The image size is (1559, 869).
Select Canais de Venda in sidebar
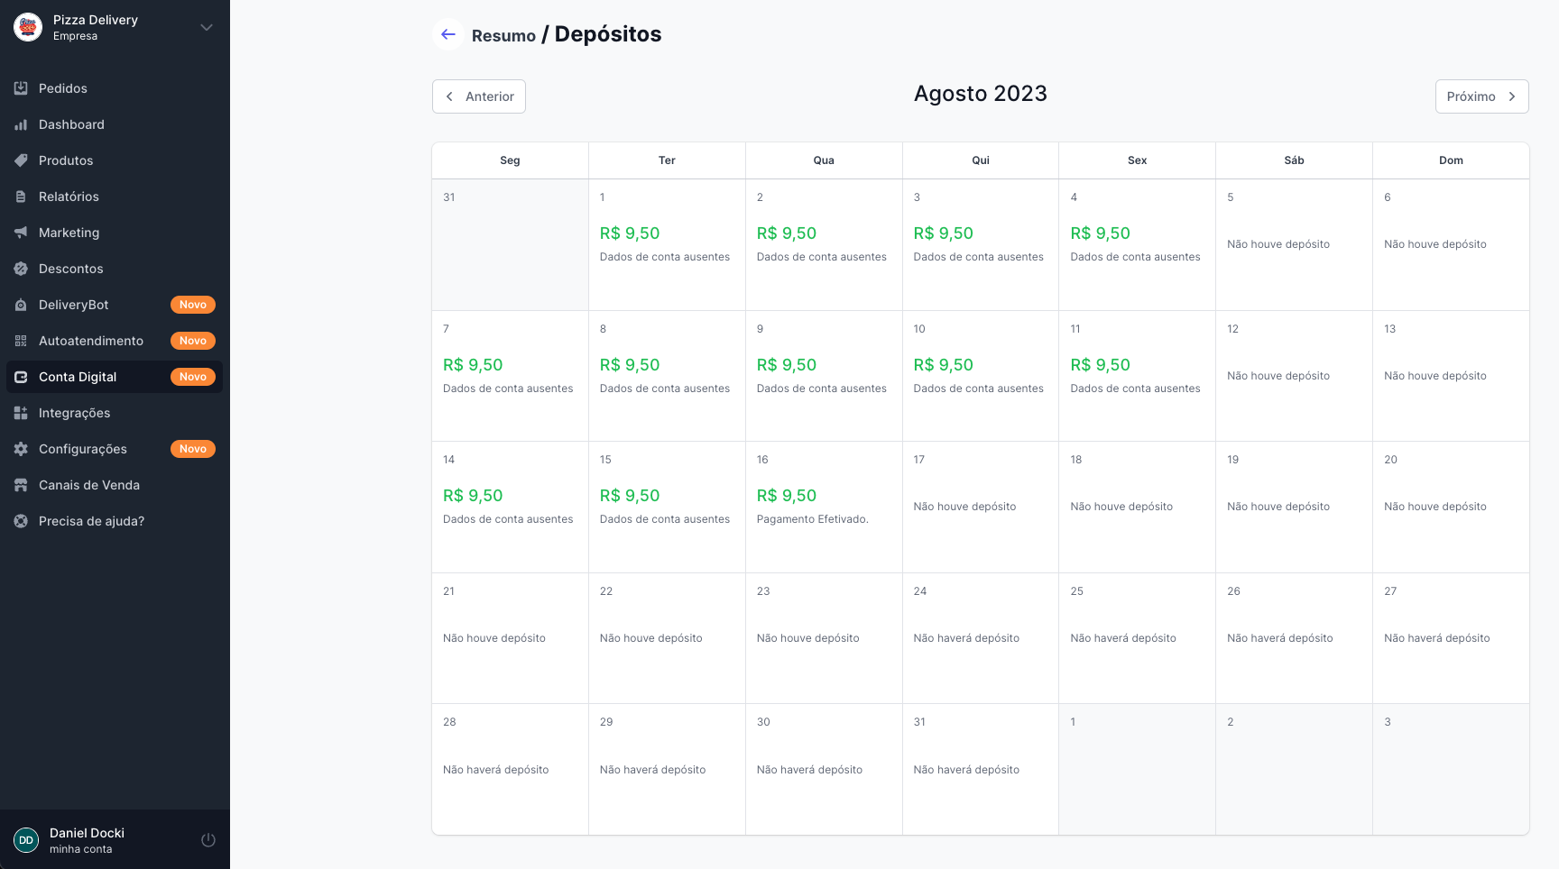point(88,485)
